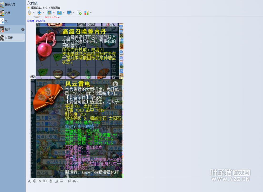The image size is (263, 192).
Task: Switch to the St conversation
Action: pyautogui.click(x=13, y=21)
